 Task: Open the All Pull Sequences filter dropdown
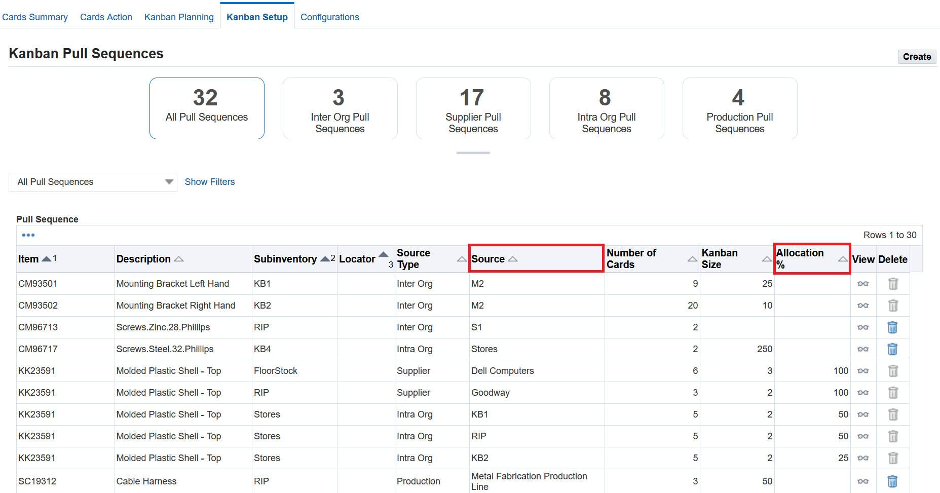(170, 181)
